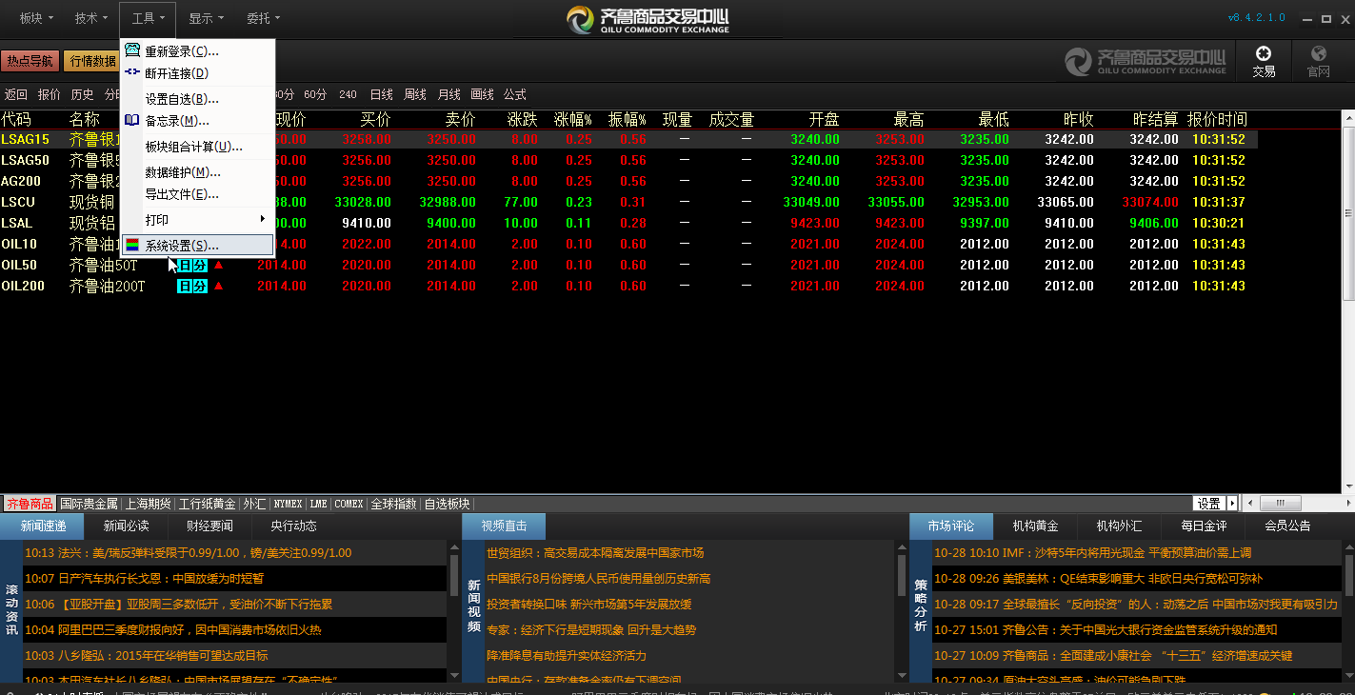Switch chart to 日线 daily period
The image size is (1355, 695).
(381, 94)
